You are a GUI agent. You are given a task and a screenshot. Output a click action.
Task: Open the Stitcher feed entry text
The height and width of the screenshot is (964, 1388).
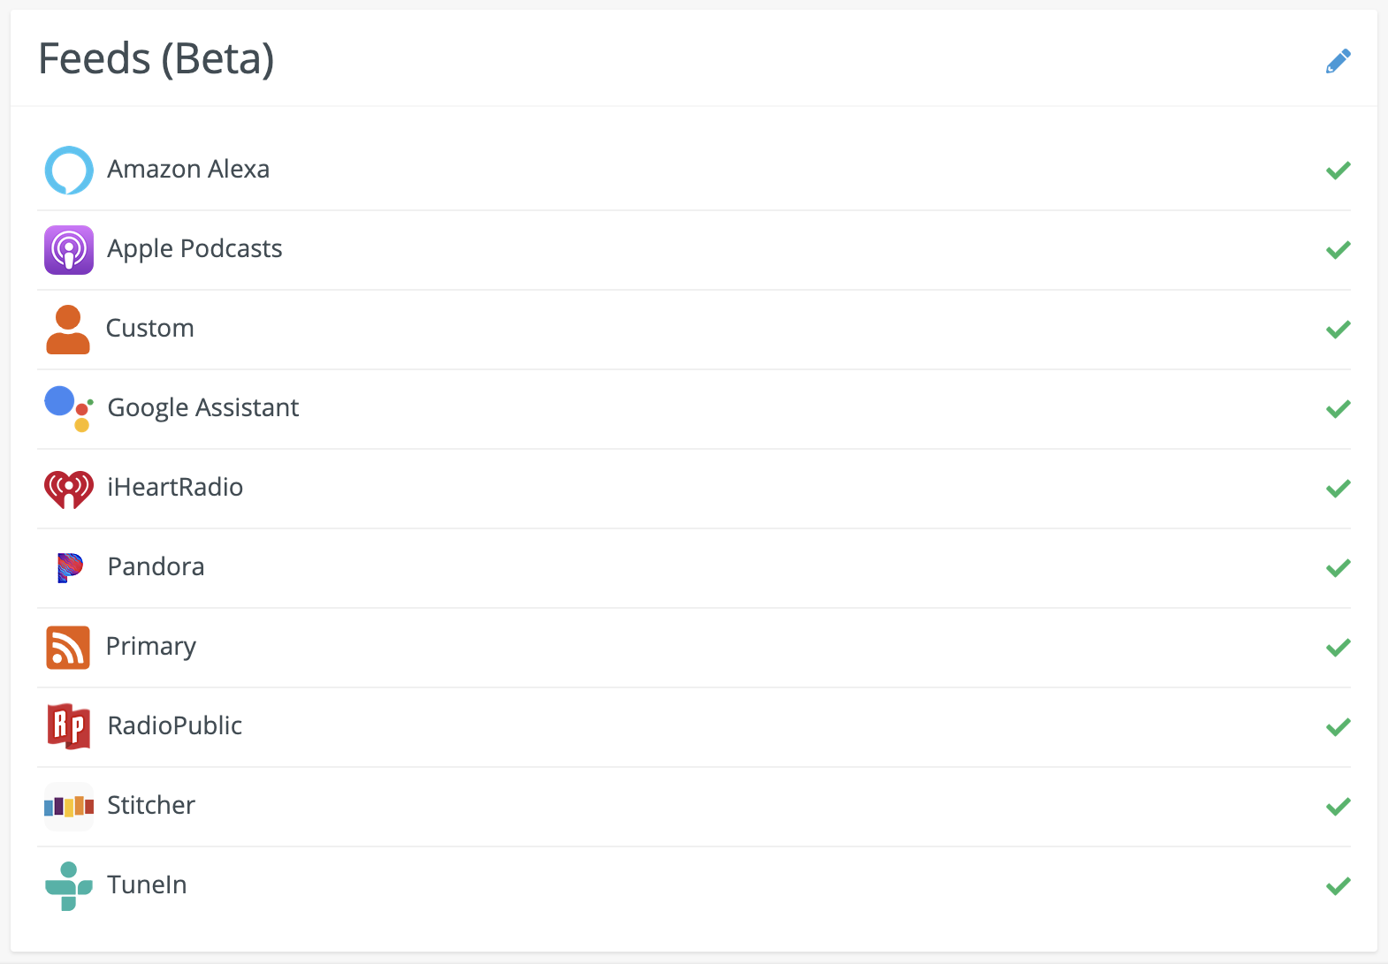click(x=151, y=806)
